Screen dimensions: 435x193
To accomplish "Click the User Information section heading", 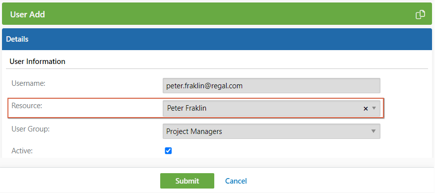I will point(38,62).
